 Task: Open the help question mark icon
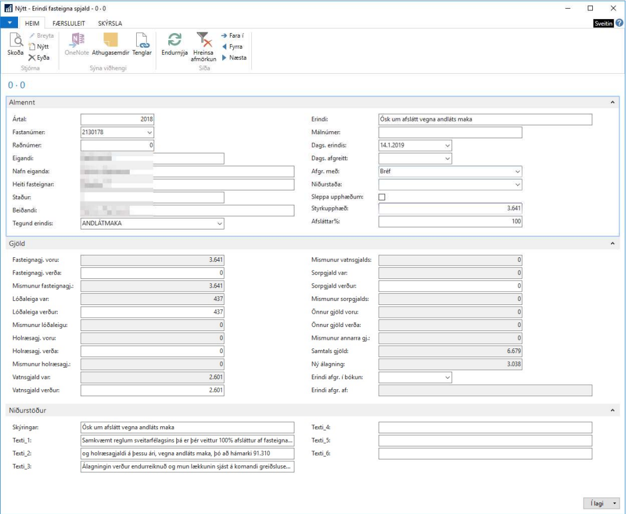click(619, 23)
